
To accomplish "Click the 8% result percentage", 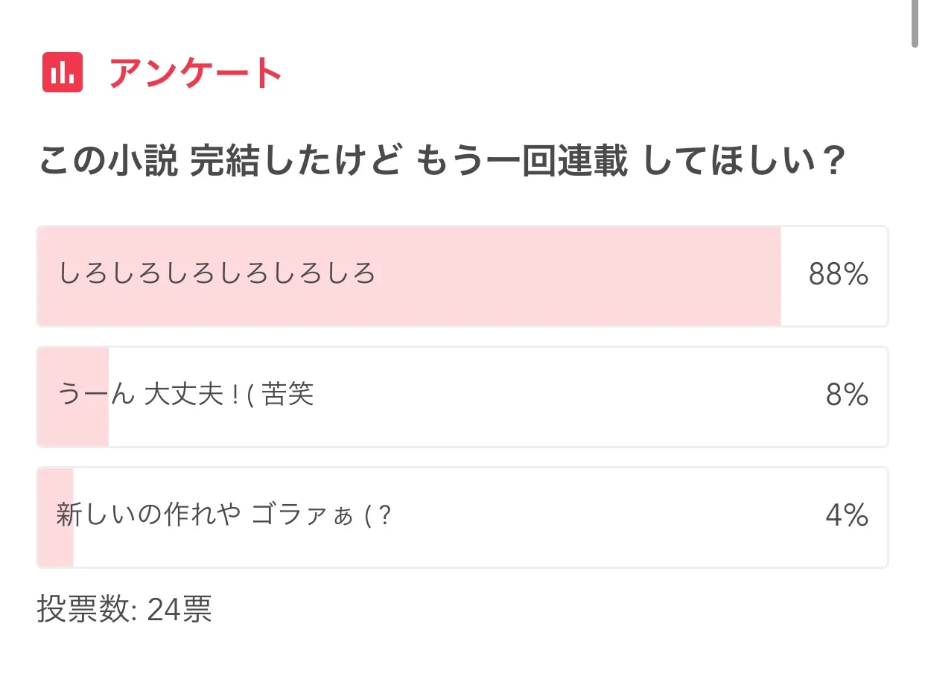I will (x=847, y=396).
